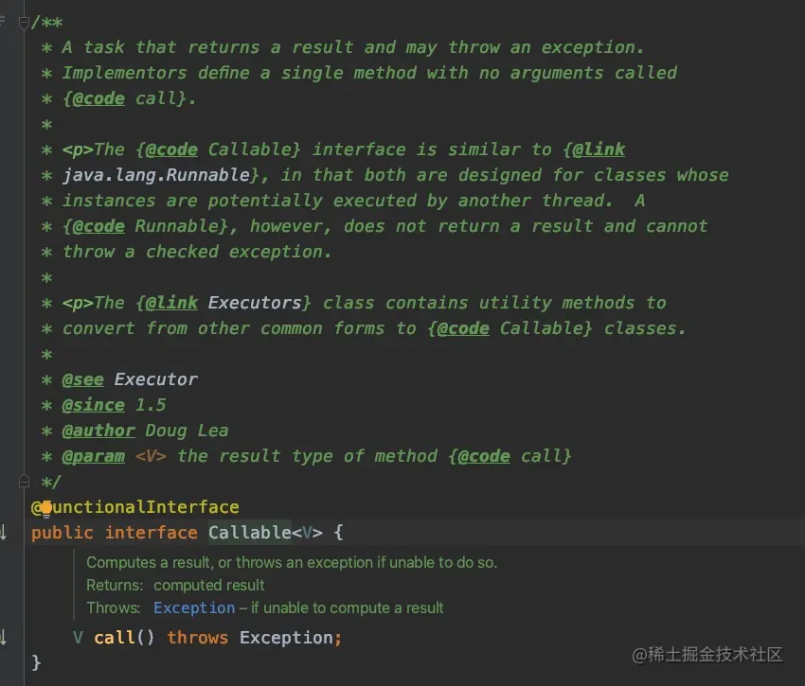Click the implementations gutter arrow beside Callable interface
Image resolution: width=805 pixels, height=686 pixels.
coord(3,533)
